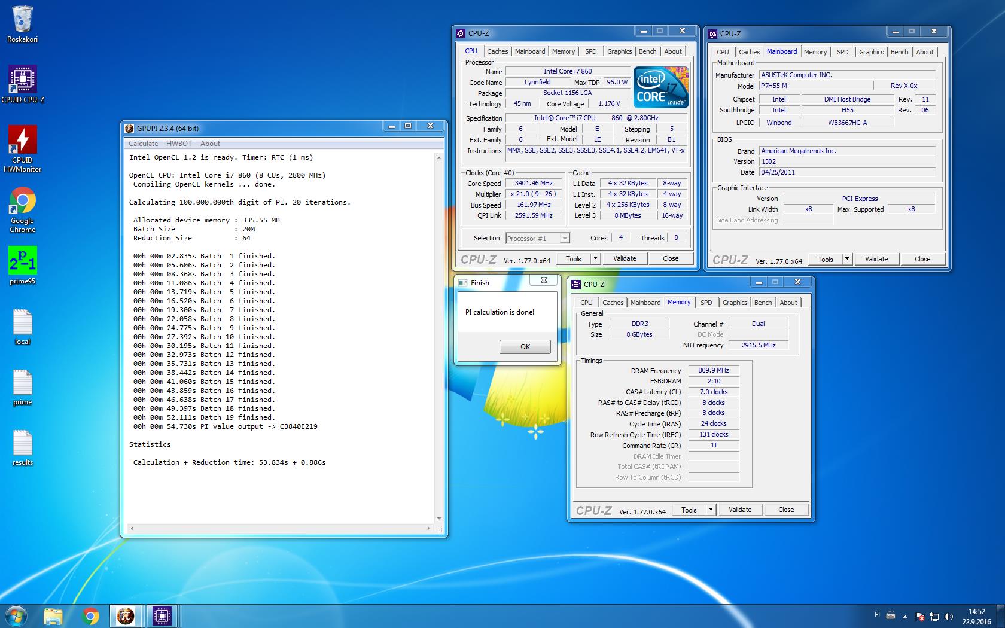
Task: Click the Windows Start orb
Action: tap(16, 616)
